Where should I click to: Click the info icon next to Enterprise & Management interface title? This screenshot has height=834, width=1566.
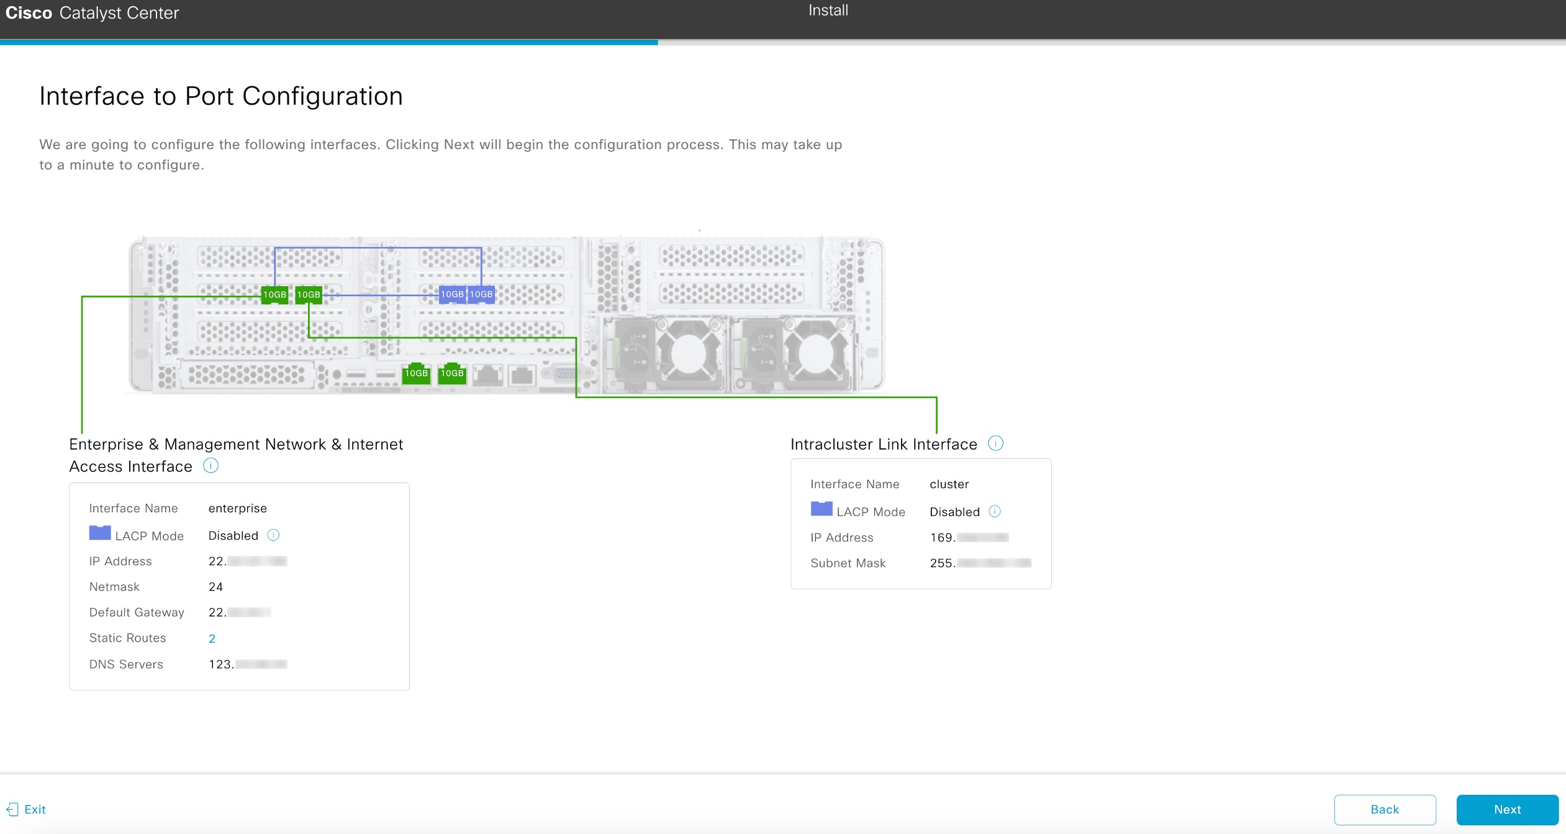point(210,465)
